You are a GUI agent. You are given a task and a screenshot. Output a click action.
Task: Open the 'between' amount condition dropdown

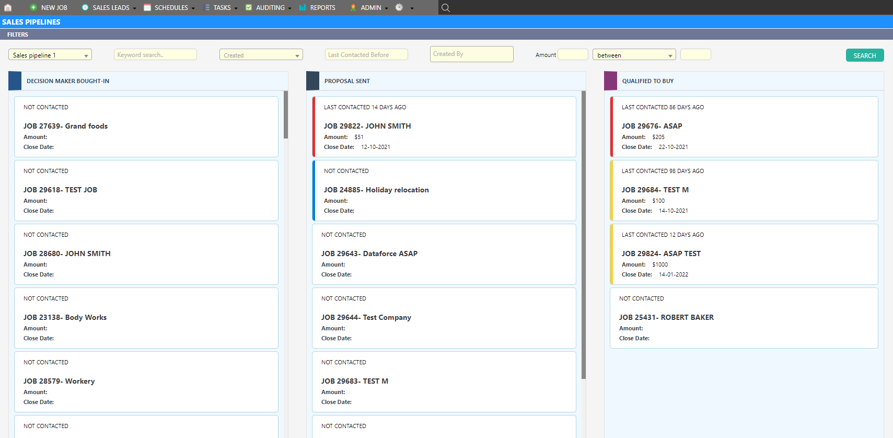pyautogui.click(x=634, y=55)
